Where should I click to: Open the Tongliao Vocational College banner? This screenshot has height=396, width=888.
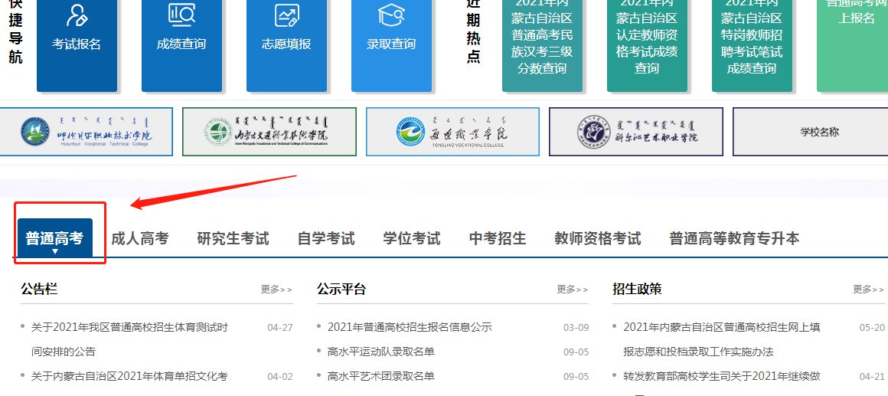452,132
